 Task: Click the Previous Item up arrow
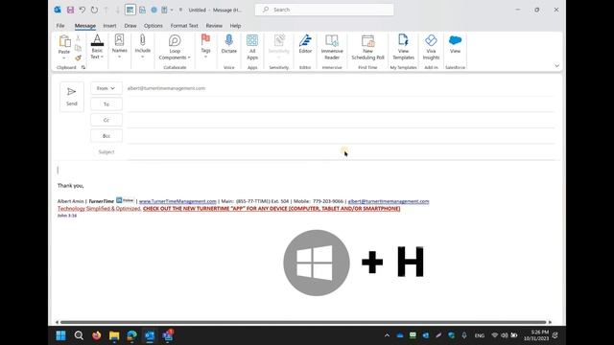point(106,10)
